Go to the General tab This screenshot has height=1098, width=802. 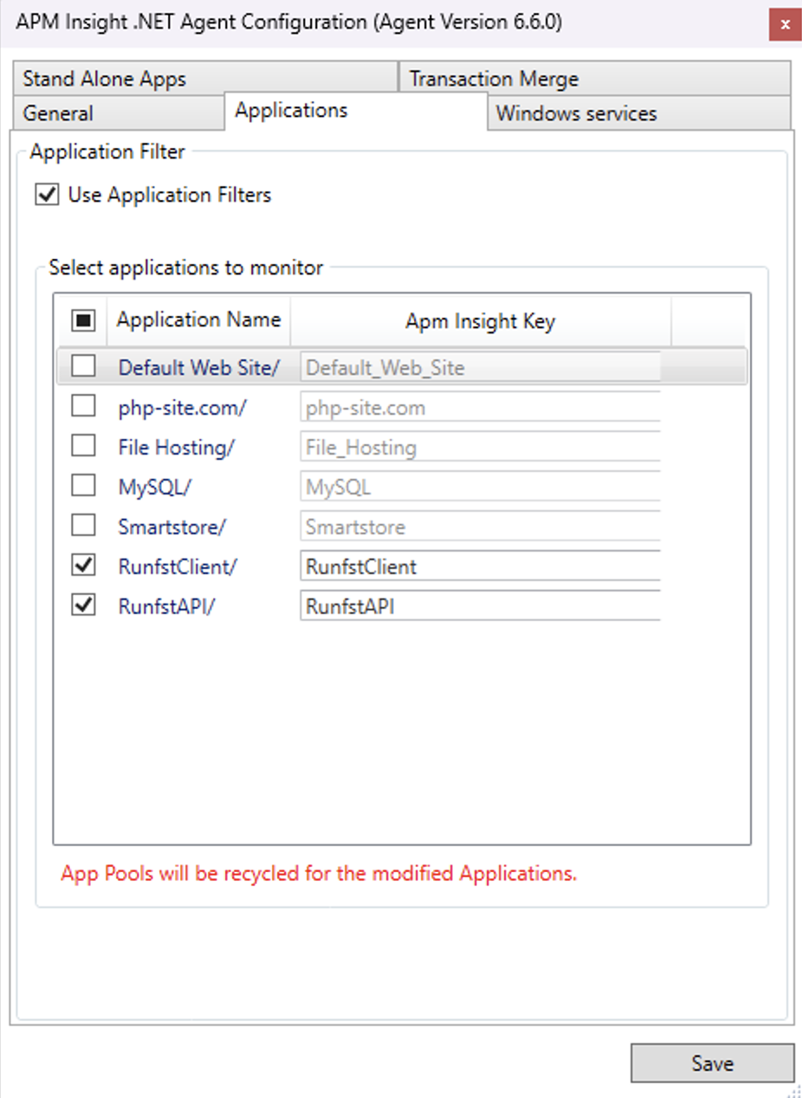tap(119, 113)
